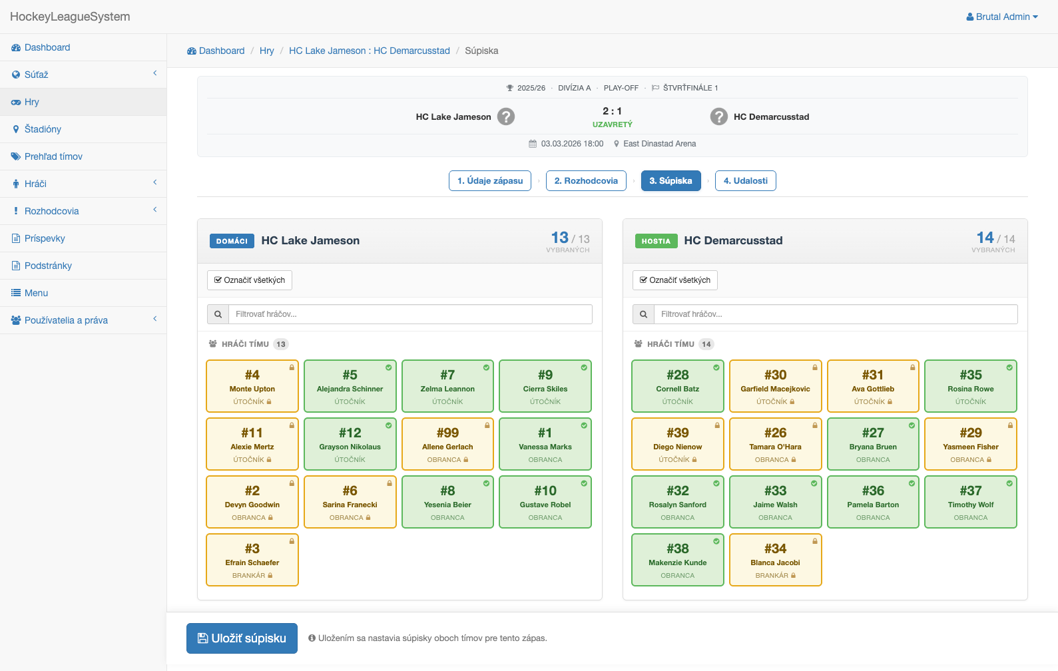Focus the HC Demarcusstad player filter field
The image size is (1058, 671).
[835, 314]
